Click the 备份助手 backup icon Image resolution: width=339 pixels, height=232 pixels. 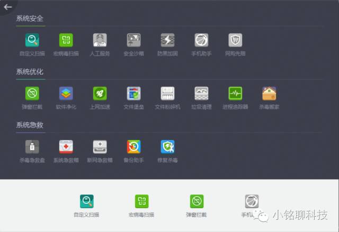[134, 147]
